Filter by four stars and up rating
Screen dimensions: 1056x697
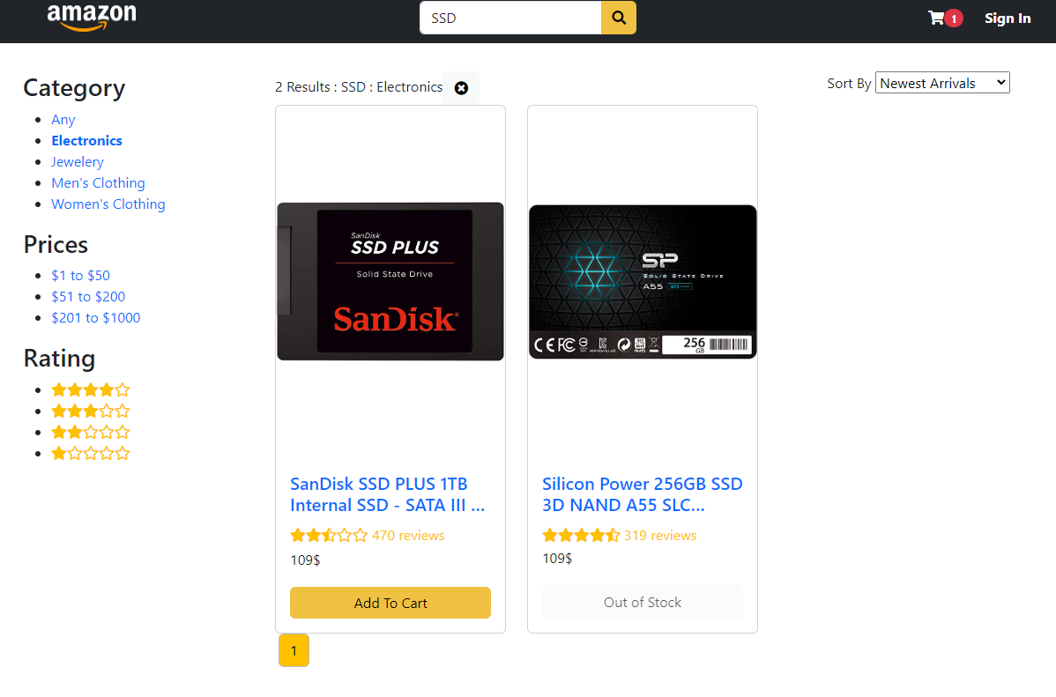(x=90, y=390)
